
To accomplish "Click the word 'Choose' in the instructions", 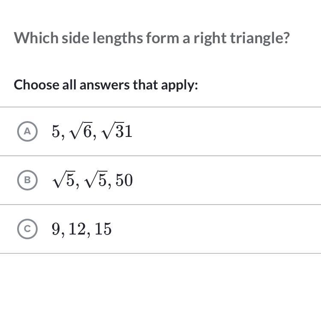I will click(36, 85).
